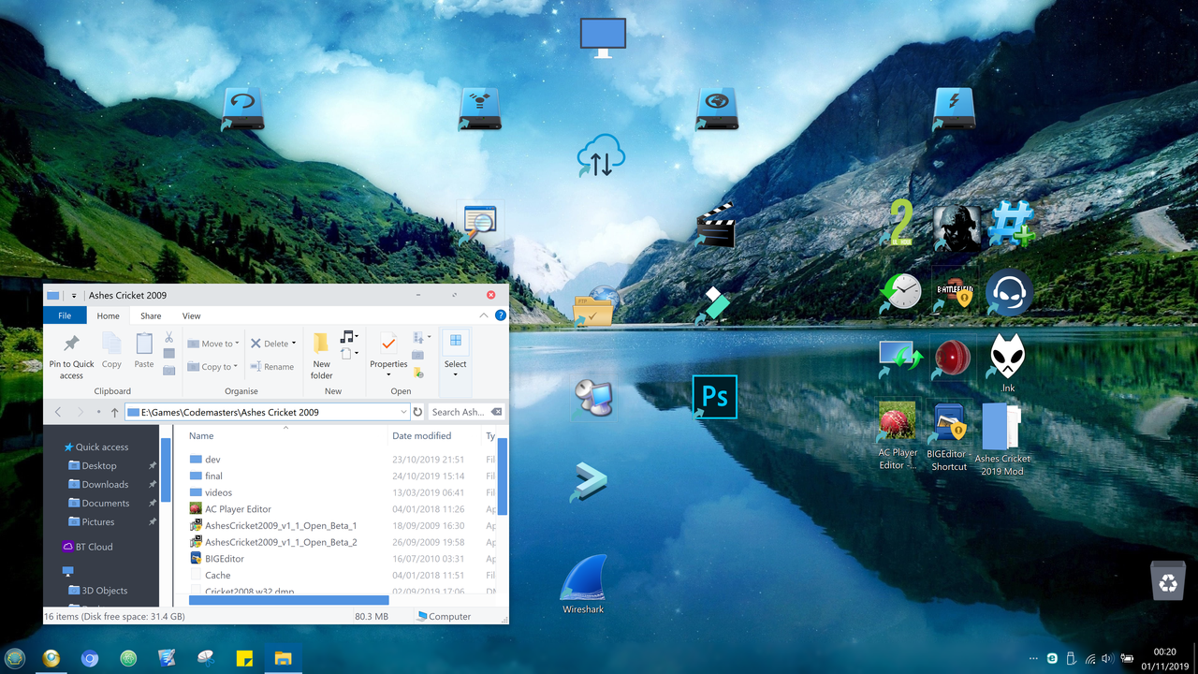
Task: Open the address bar history dropdown
Action: (403, 412)
